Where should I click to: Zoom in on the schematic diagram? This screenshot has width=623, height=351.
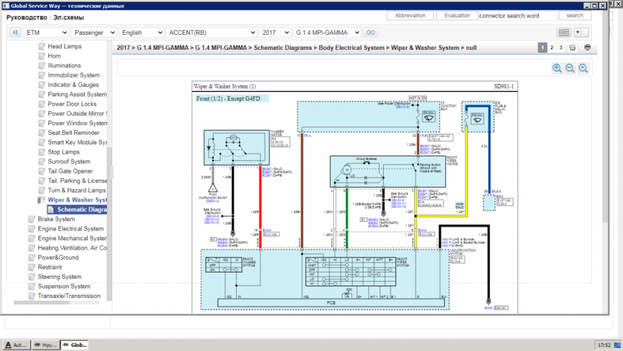coord(557,68)
